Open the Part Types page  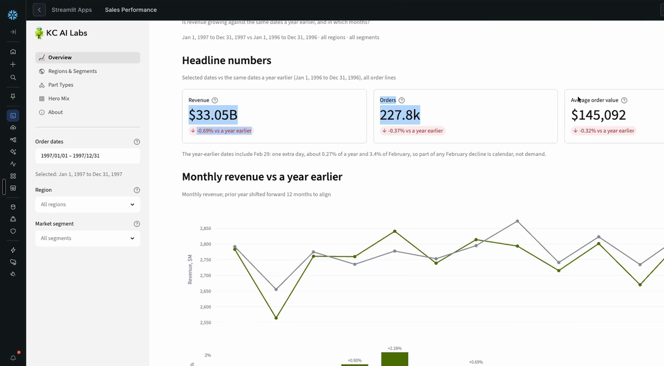pyautogui.click(x=87, y=85)
